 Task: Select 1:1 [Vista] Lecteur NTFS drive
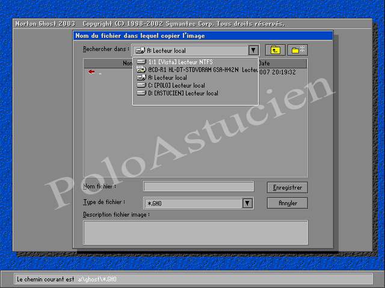click(x=195, y=62)
